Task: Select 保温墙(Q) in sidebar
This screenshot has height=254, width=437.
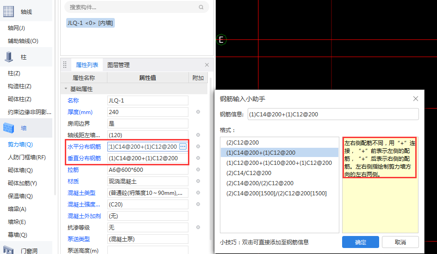Action: 20,196
